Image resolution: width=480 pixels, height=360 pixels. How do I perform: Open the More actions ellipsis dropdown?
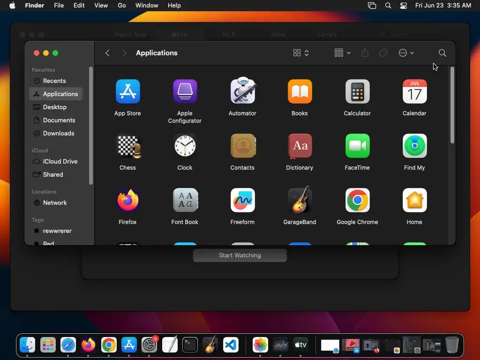406,53
